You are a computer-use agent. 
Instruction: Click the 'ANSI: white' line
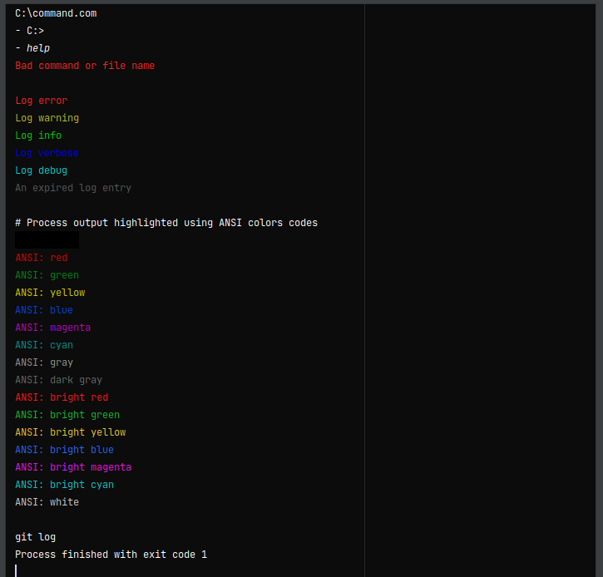[x=47, y=502]
